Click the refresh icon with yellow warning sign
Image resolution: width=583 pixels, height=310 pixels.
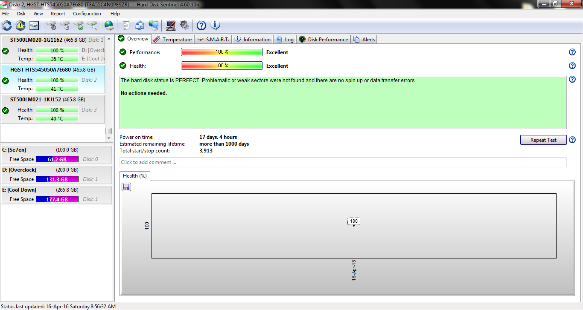click(x=20, y=26)
